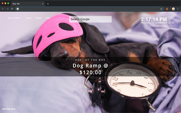
Task: Maximize window with green button
Action: [8, 3]
